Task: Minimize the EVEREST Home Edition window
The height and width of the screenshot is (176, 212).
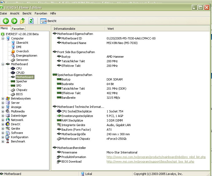Action: (x=194, y=8)
